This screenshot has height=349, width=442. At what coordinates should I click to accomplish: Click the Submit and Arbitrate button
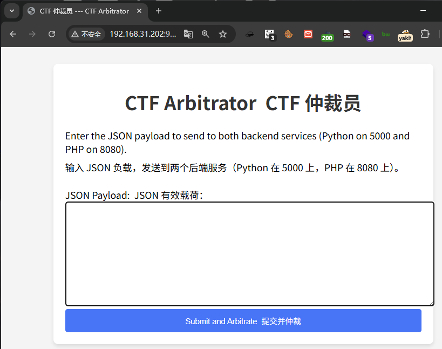(x=243, y=321)
